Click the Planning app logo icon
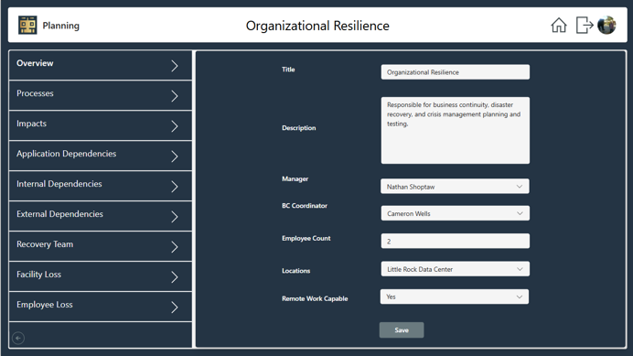This screenshot has height=356, width=633. pos(27,25)
